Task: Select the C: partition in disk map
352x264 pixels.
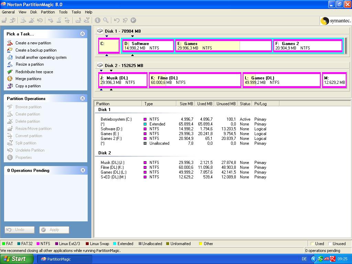Action: point(109,46)
